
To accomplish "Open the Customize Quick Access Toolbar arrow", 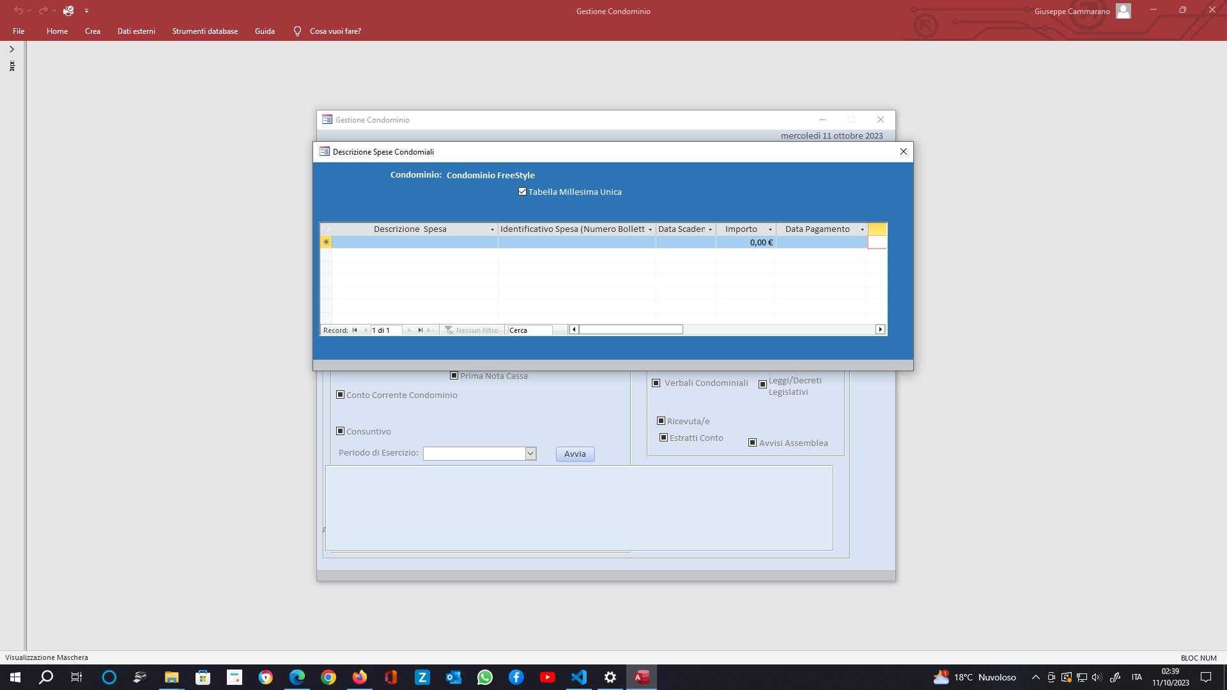I will (86, 11).
